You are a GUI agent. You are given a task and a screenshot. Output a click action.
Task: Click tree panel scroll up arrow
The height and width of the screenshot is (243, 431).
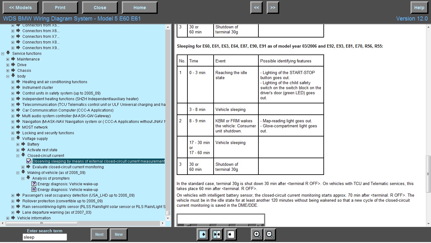click(x=168, y=27)
